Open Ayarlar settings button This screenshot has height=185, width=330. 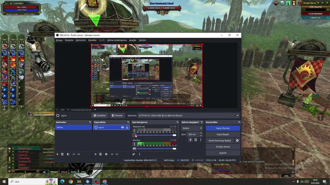tap(223, 153)
